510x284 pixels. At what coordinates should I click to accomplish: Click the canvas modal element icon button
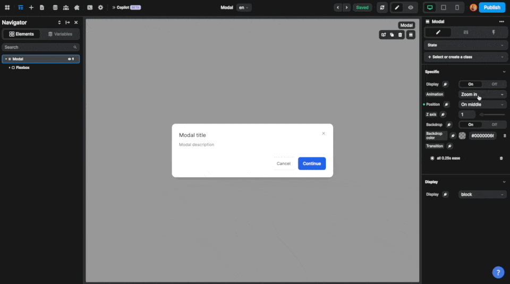click(x=411, y=35)
